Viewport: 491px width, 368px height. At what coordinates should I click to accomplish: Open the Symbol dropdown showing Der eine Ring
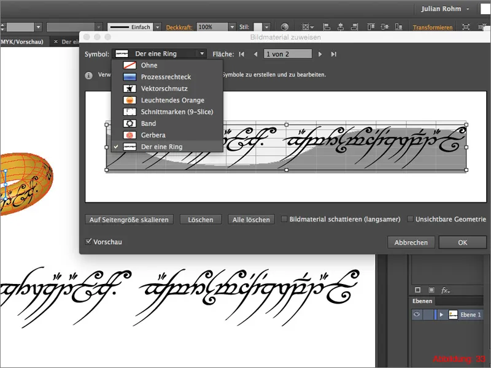pyautogui.click(x=159, y=54)
